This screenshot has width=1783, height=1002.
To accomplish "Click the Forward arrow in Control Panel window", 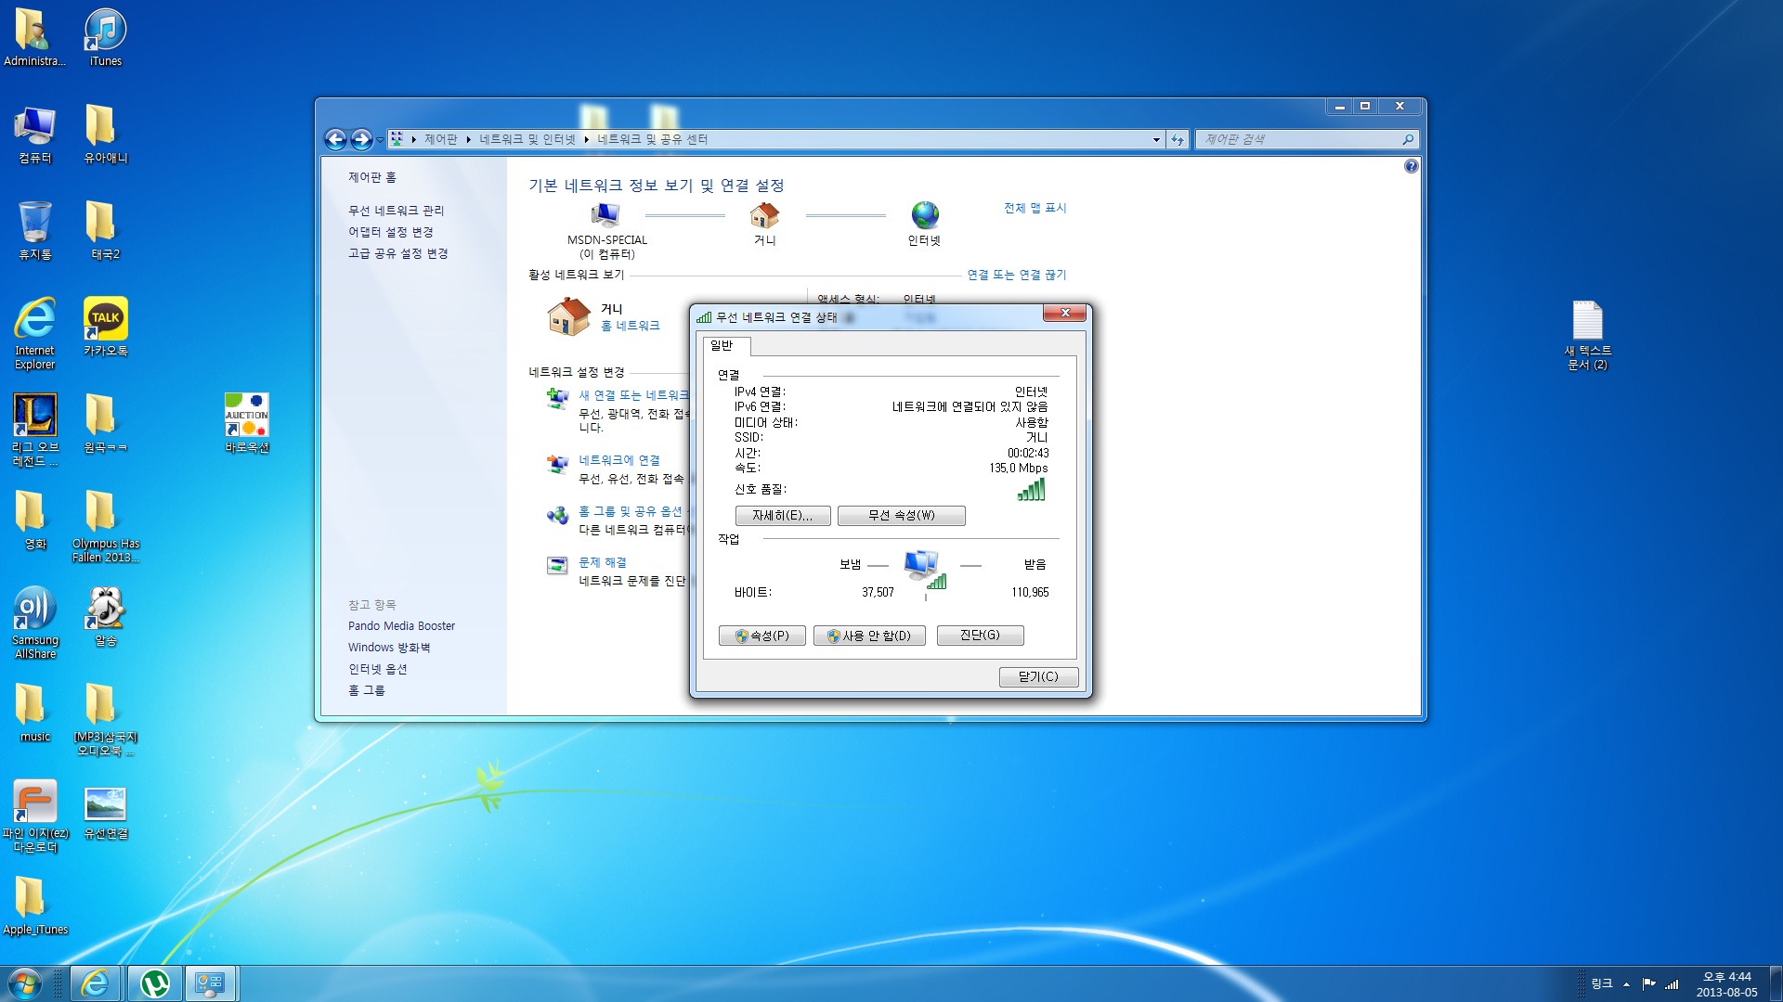I will coord(361,139).
